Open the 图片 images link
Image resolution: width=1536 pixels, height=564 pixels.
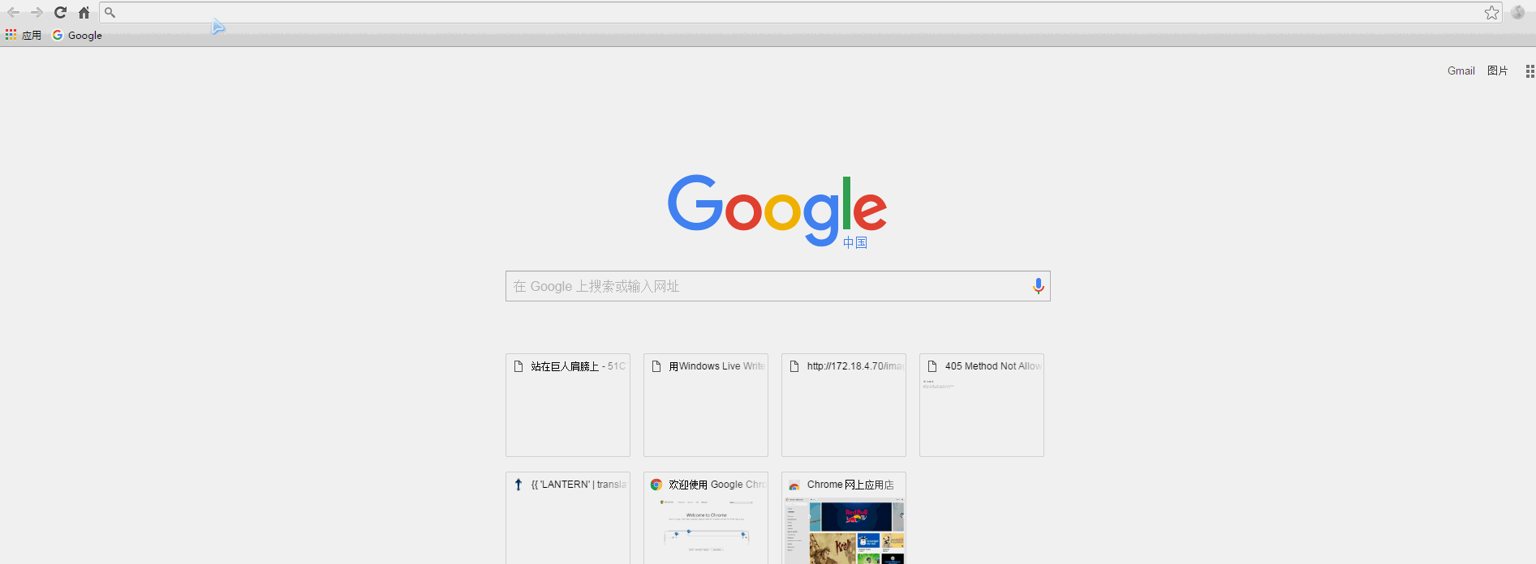(x=1497, y=70)
